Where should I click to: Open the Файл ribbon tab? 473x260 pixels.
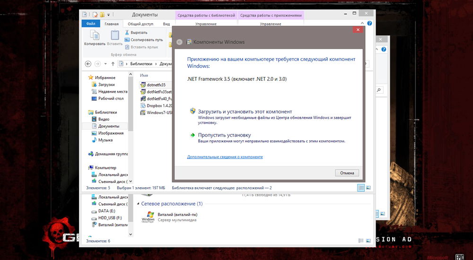[x=91, y=24]
